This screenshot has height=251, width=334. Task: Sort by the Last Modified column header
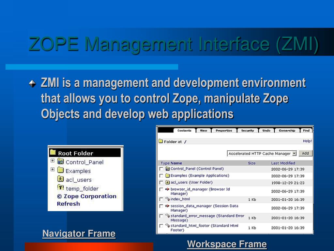coord(283,163)
